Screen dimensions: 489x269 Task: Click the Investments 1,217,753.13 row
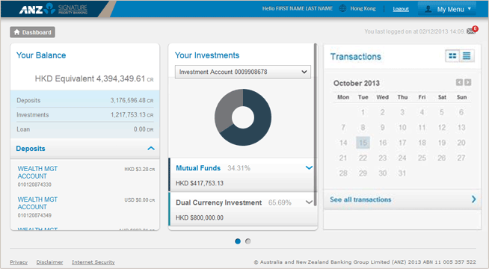pos(84,115)
